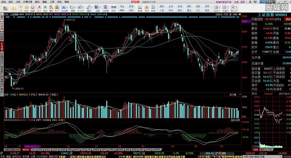Open the 报价 menu
The width and height of the screenshot is (291, 158).
11,2
